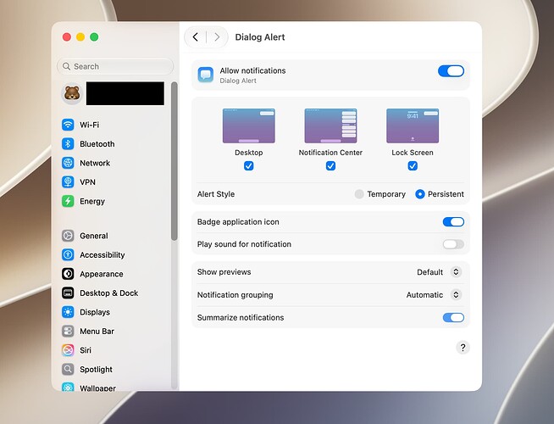The image size is (554, 424).
Task: Click the Wallpaper flower icon
Action: (68, 387)
